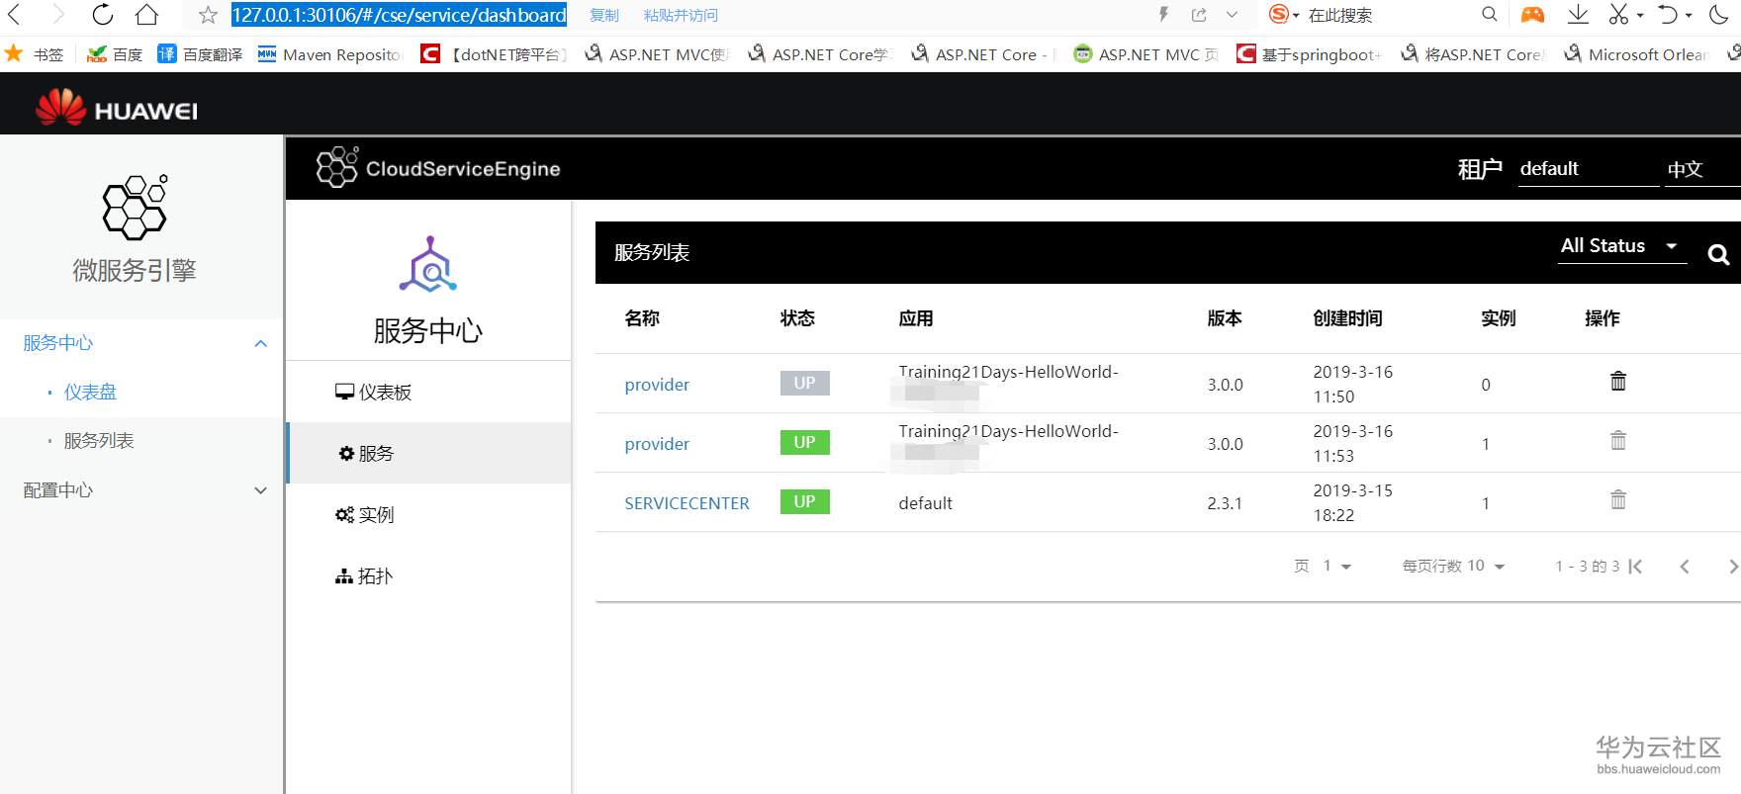1741x794 pixels.
Task: Click the scissors screenshot tool icon
Action: tap(1618, 15)
